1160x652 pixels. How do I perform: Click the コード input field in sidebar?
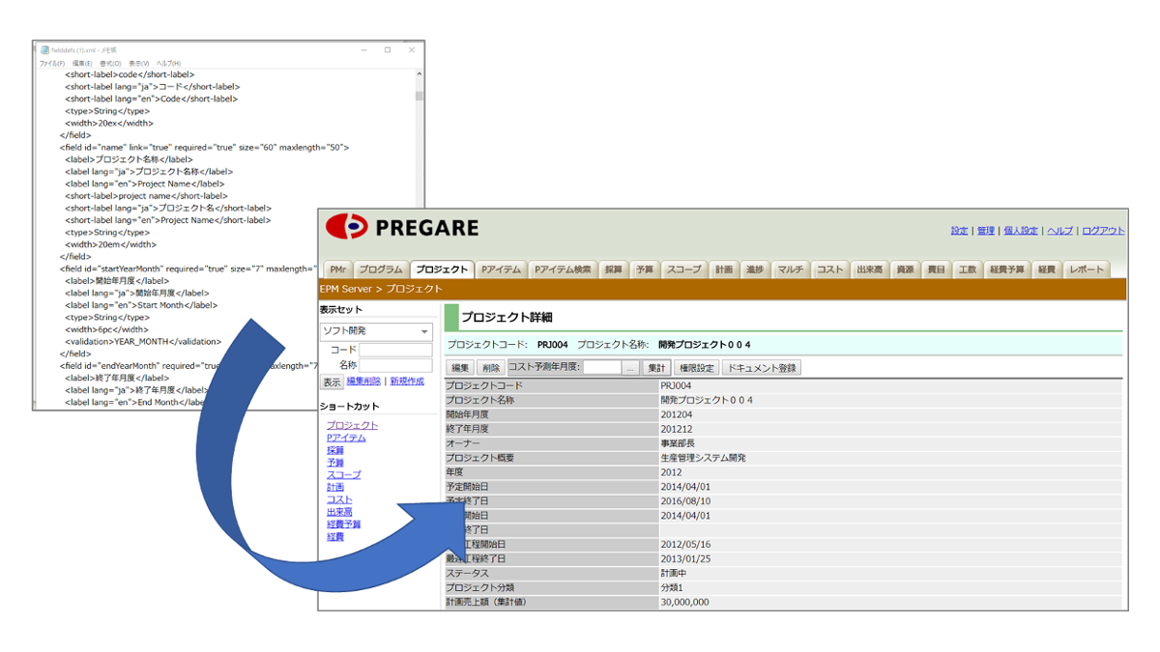click(395, 350)
